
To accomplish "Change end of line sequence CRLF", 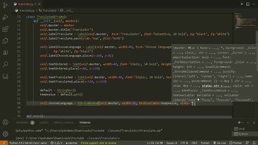I will 194,143.
